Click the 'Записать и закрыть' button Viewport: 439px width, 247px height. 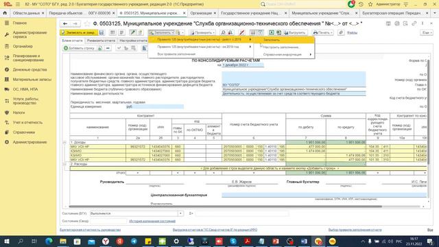(x=79, y=33)
